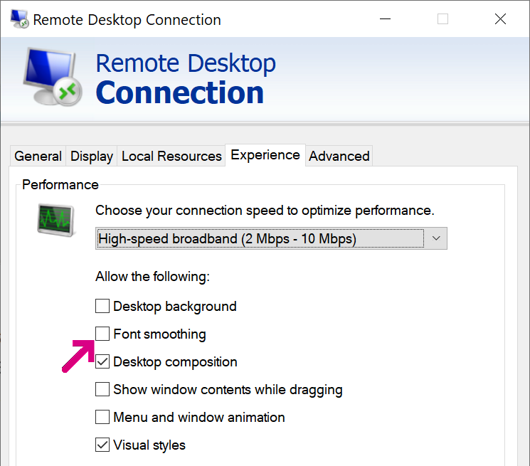Disable the Visual styles checkbox
Image resolution: width=530 pixels, height=466 pixels.
(102, 445)
